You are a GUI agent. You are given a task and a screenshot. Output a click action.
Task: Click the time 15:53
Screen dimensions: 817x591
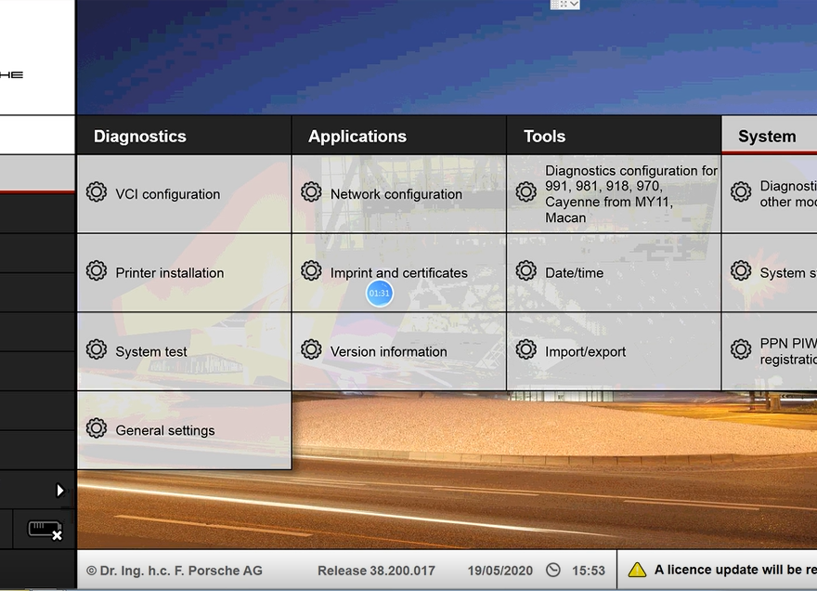click(589, 571)
